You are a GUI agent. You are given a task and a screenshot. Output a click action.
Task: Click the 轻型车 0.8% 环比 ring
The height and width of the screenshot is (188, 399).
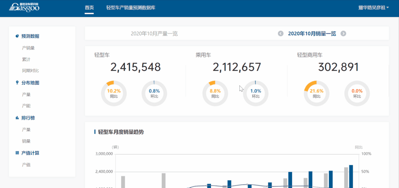[x=154, y=94]
